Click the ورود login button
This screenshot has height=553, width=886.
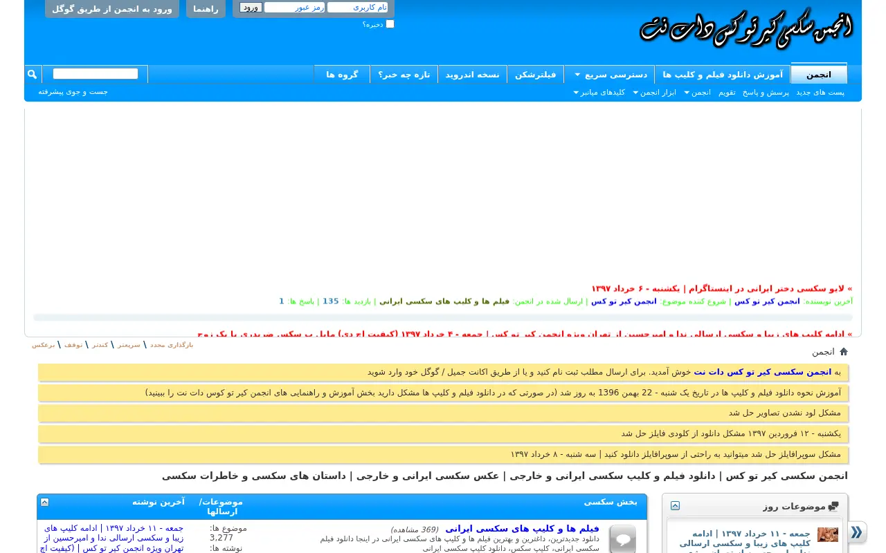(x=251, y=8)
